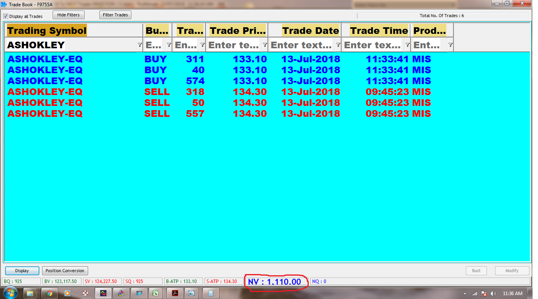Viewport: 538px width, 299px height.
Task: Click the Filter Trades button
Action: [x=115, y=15]
